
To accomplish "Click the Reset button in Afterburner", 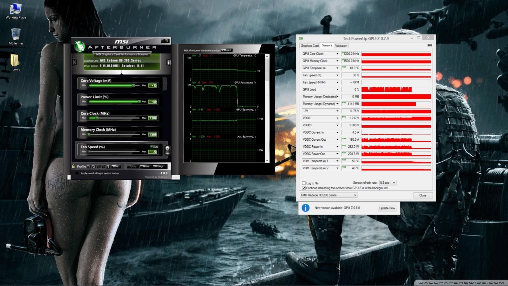I will [x=146, y=166].
